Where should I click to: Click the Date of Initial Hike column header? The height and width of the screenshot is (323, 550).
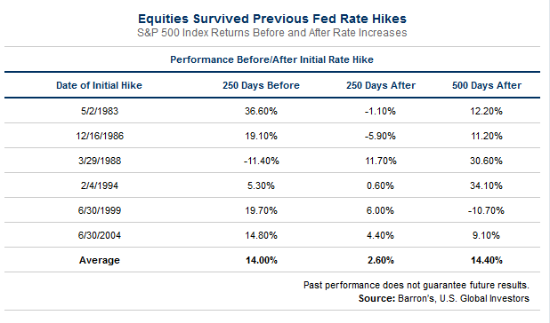point(100,86)
